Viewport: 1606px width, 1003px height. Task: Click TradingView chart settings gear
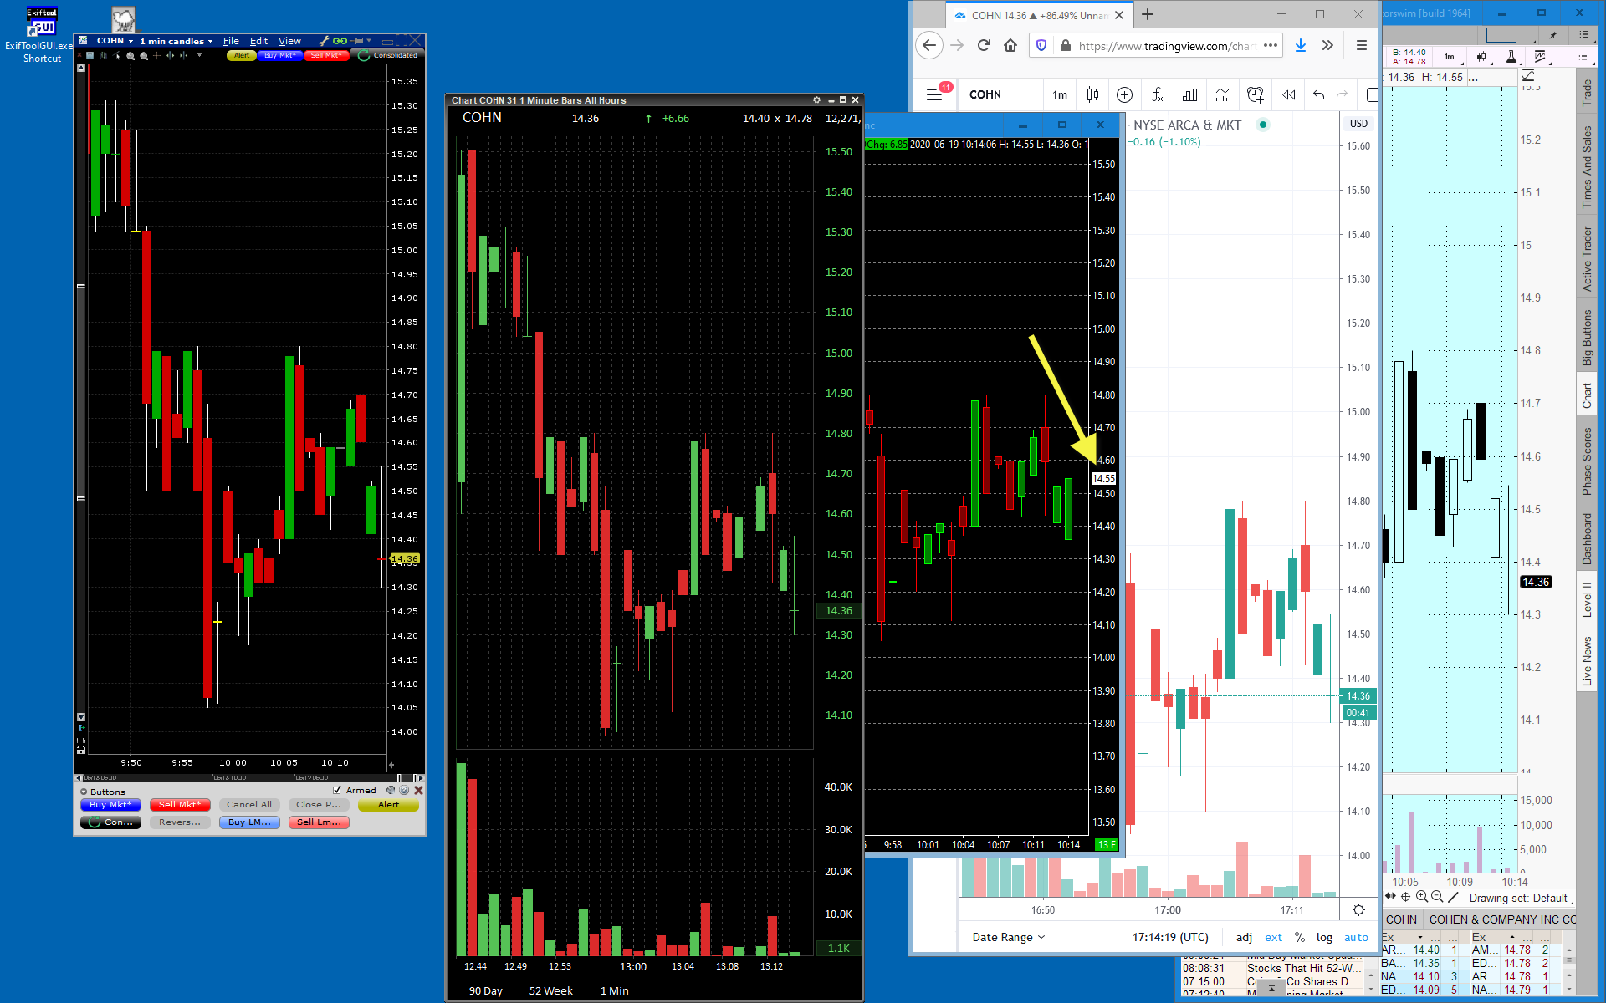point(1358,909)
